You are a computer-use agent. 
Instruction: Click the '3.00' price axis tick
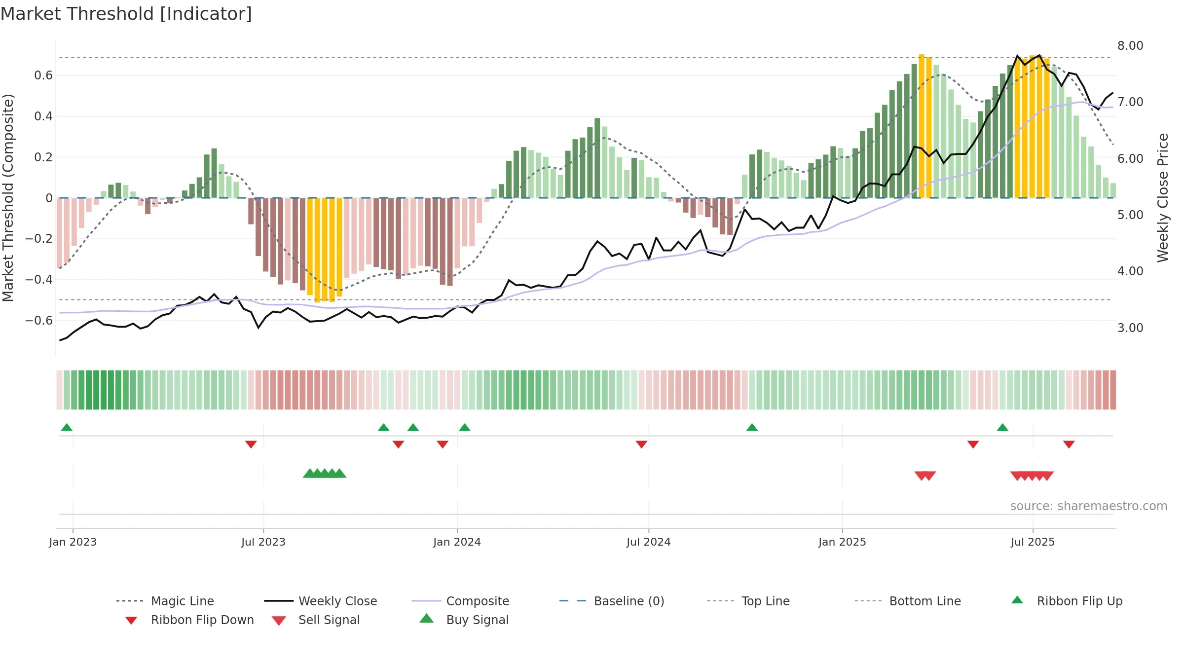pos(1130,328)
